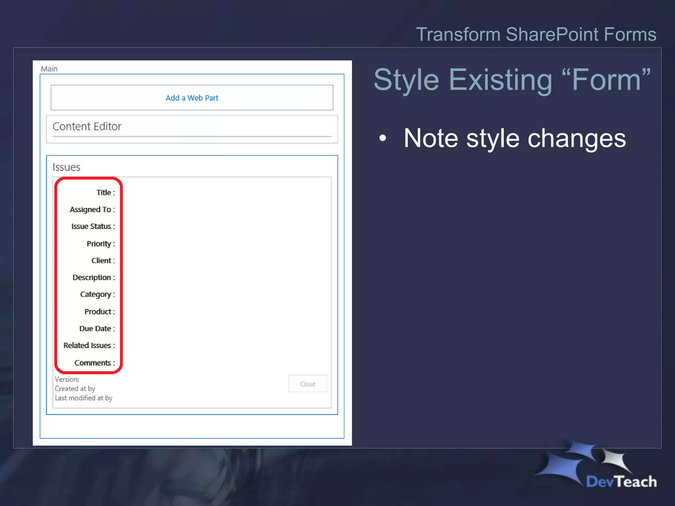Select the Issues web part title

coord(67,167)
